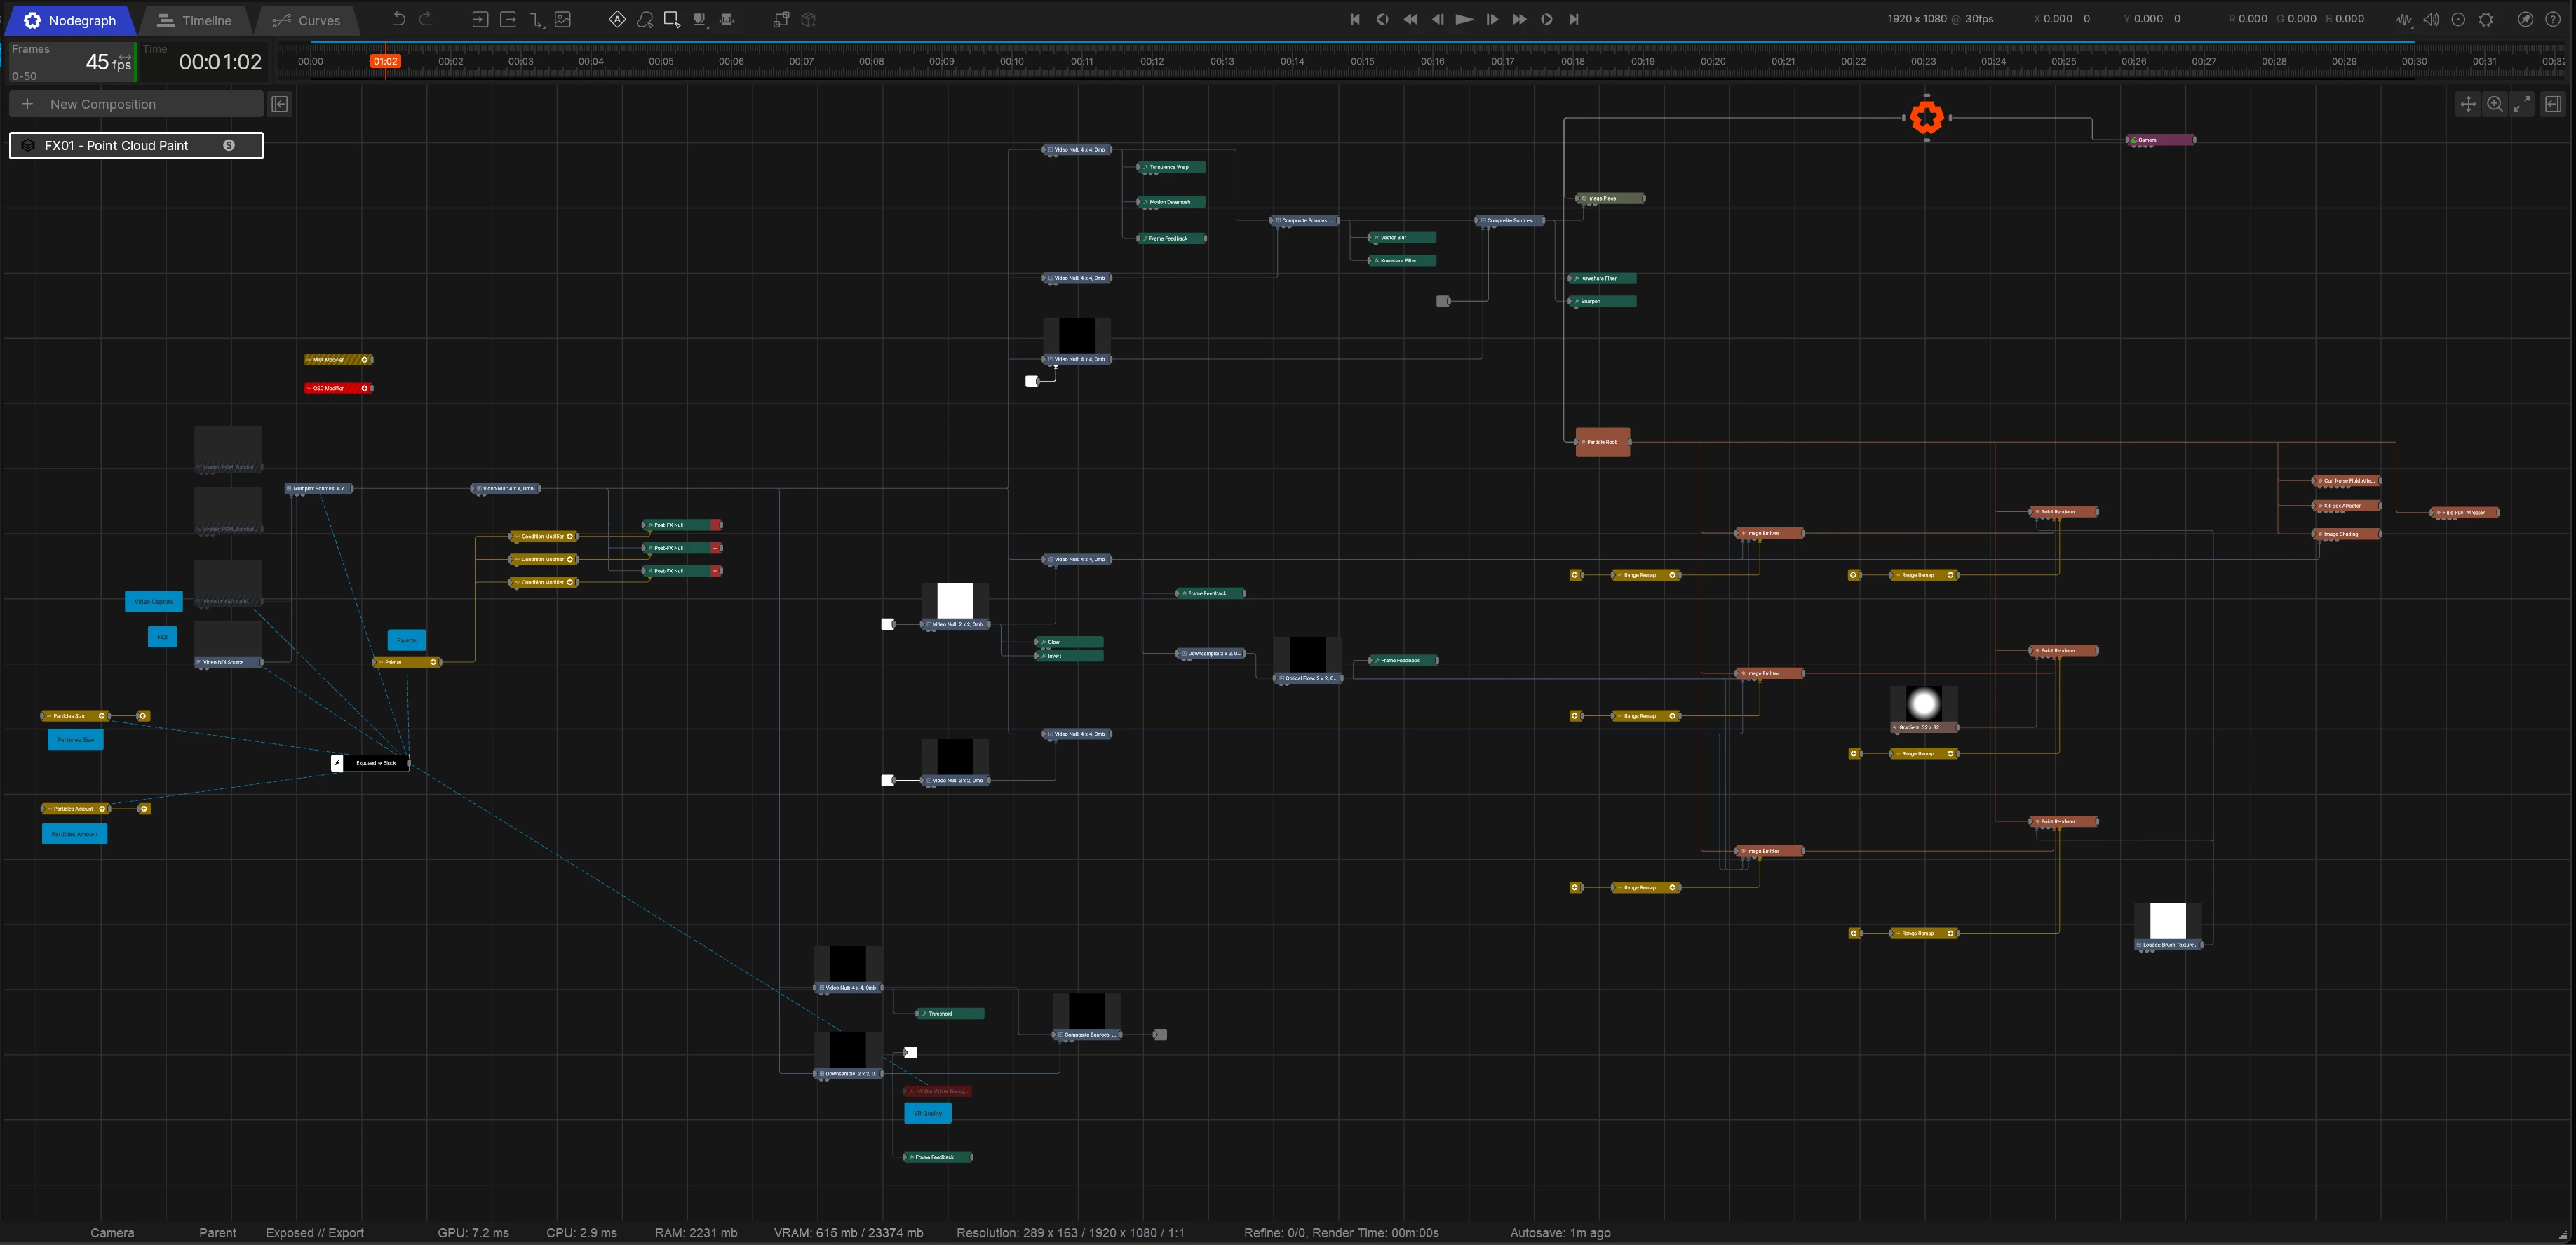Undo the last action
This screenshot has width=2576, height=1245.
(398, 19)
